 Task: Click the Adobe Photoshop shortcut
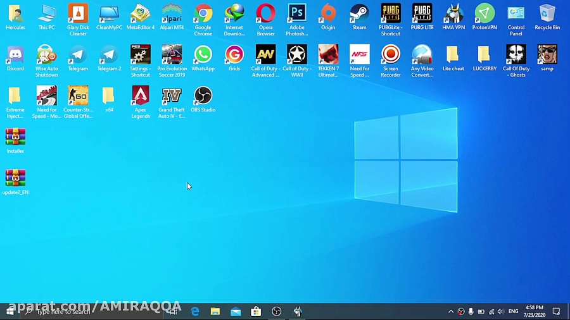(x=297, y=20)
